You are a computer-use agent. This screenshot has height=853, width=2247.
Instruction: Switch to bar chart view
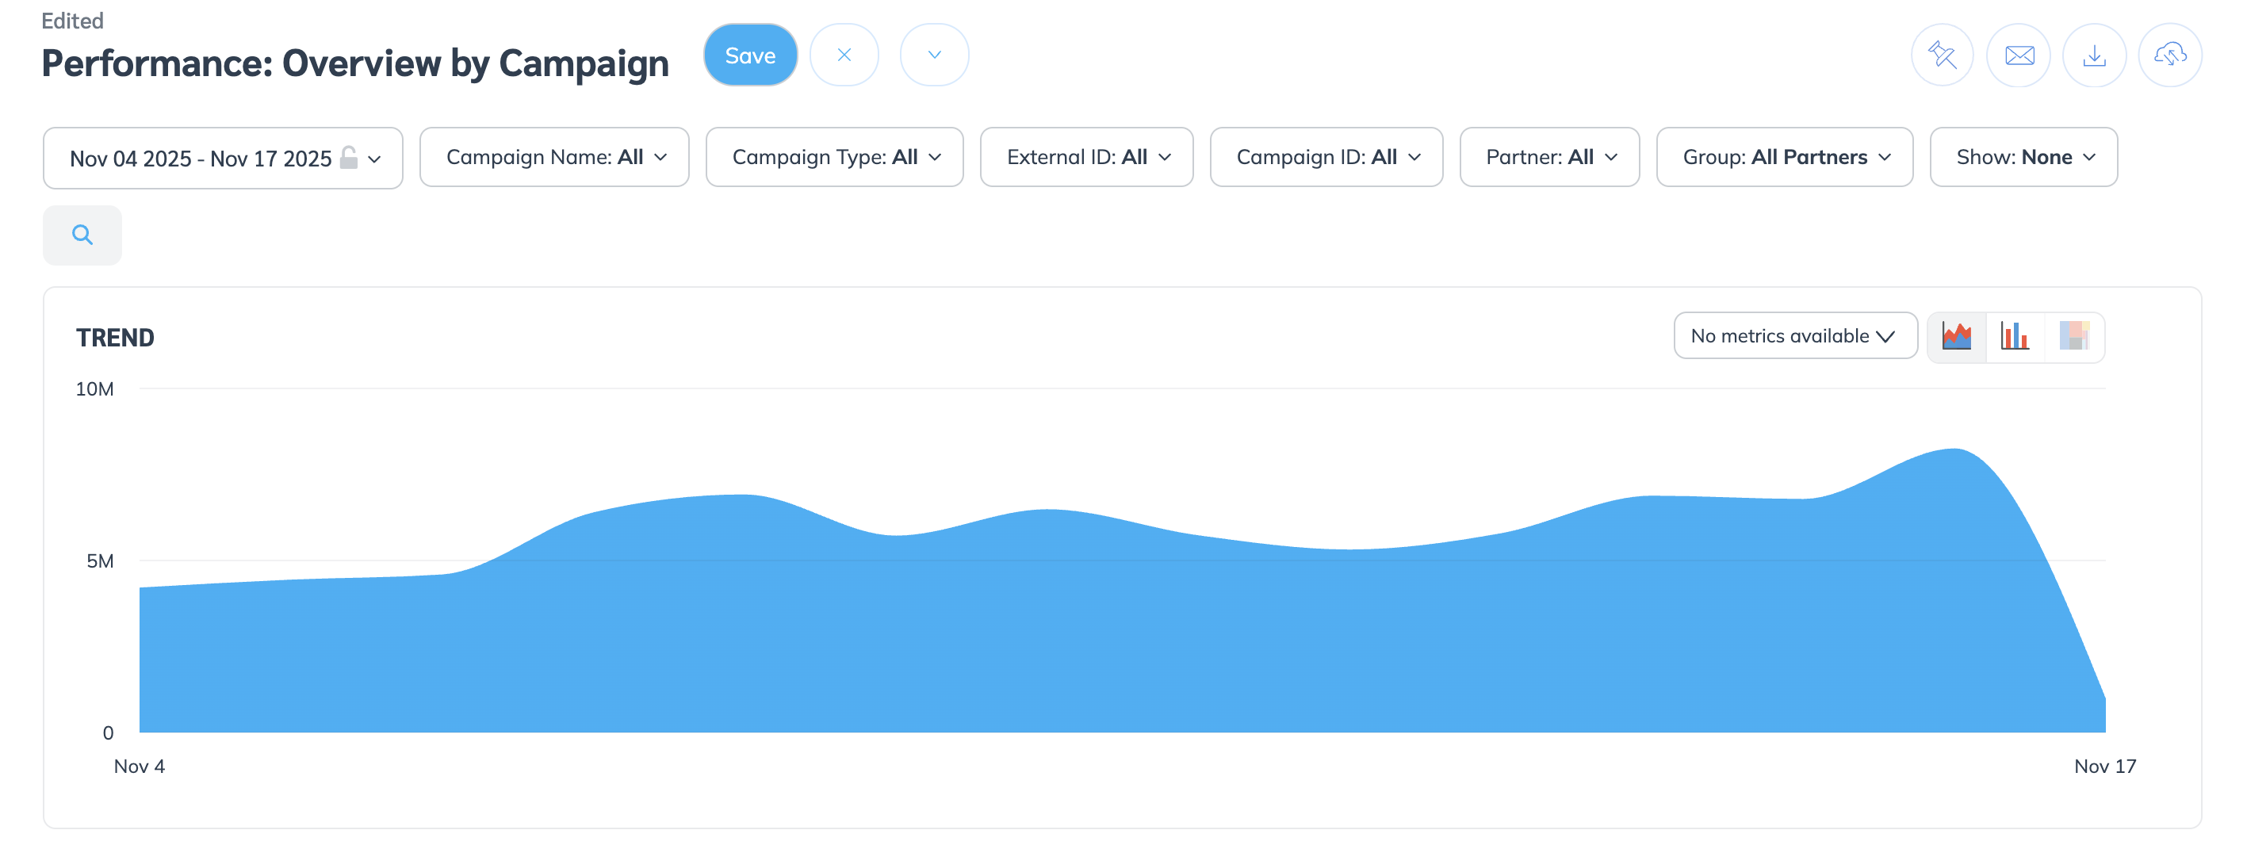(x=2015, y=337)
